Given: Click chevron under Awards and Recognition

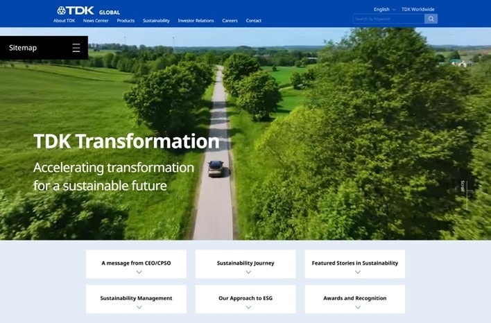Looking at the screenshot, I should [x=358, y=307].
